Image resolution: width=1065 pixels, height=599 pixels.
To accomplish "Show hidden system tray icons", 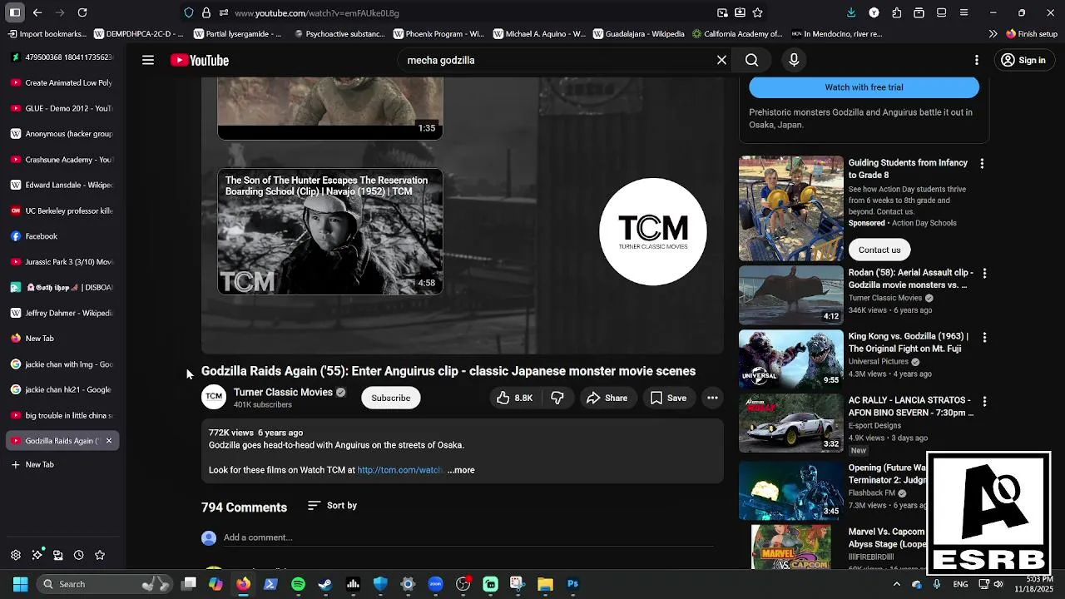I will point(897,584).
